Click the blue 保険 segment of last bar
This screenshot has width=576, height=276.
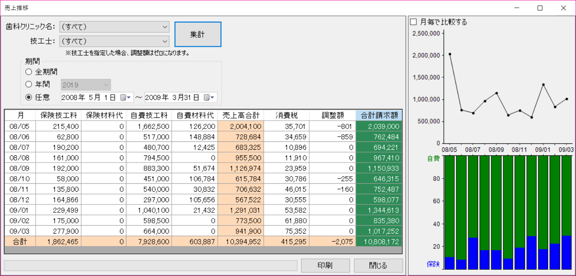[566, 252]
